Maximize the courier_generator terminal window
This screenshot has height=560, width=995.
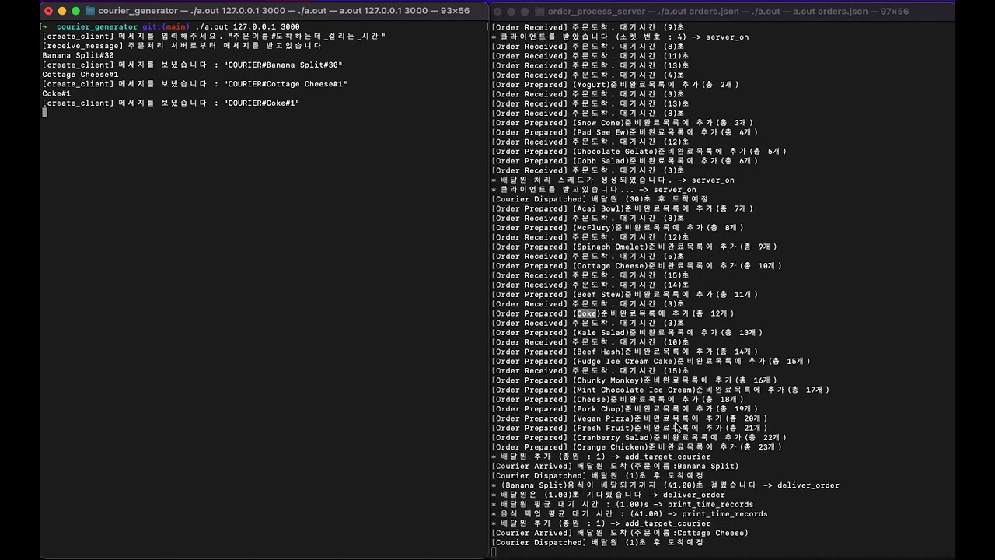tap(75, 11)
